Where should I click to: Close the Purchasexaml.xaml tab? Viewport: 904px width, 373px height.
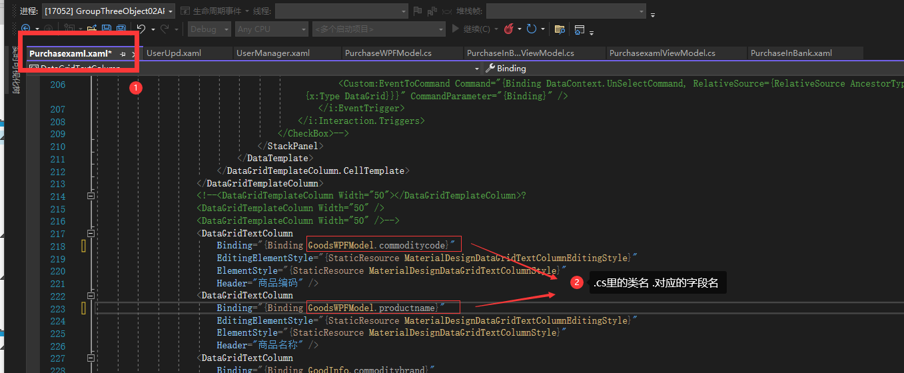pos(133,53)
